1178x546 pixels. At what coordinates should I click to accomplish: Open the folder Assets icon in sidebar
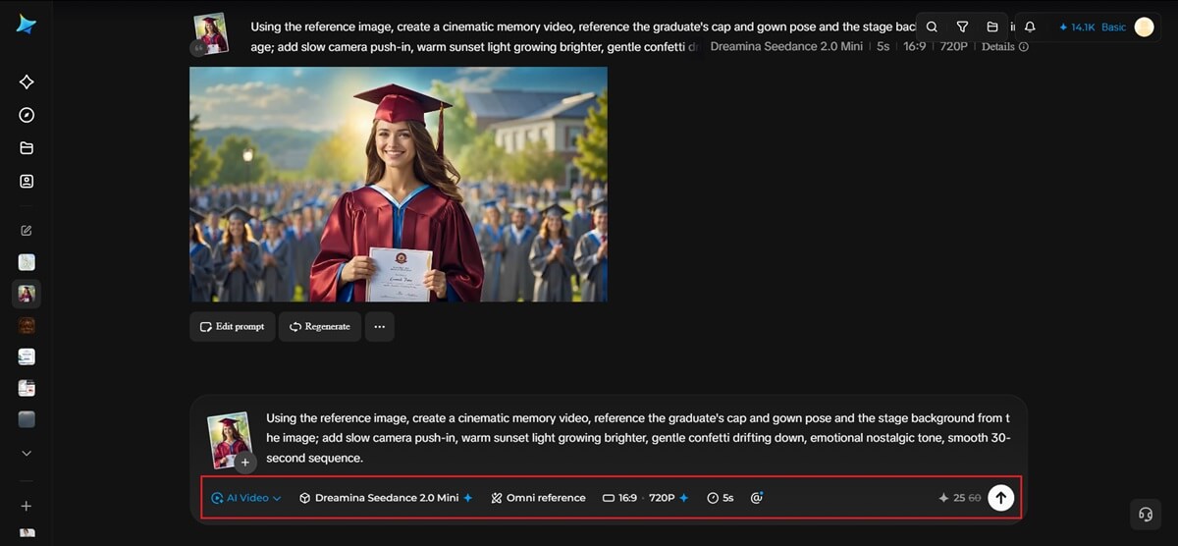(27, 148)
